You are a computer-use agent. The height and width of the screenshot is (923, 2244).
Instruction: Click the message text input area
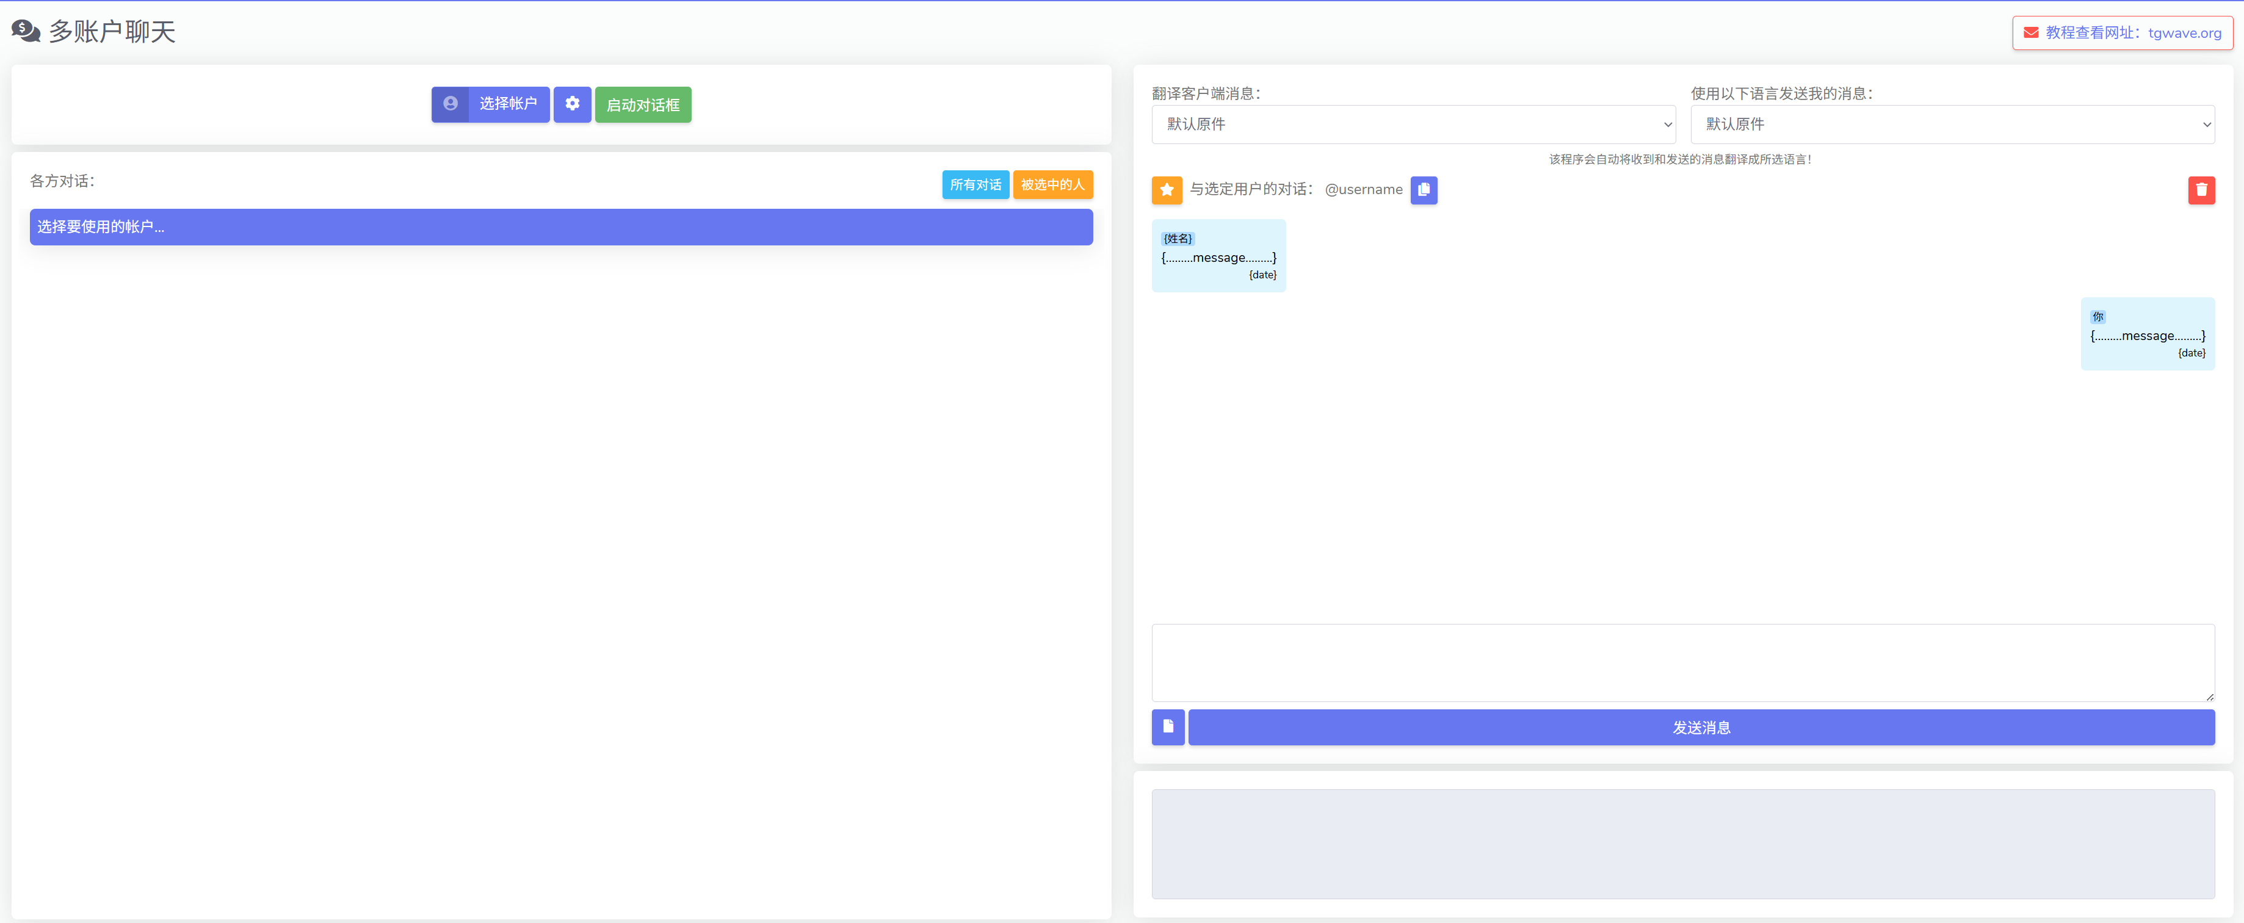point(1682,662)
